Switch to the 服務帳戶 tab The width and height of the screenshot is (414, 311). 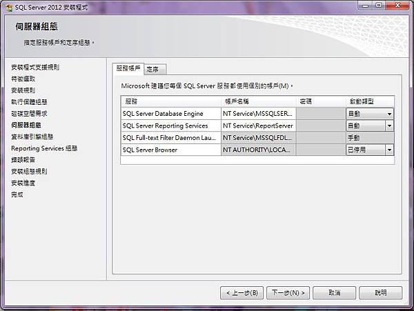[128, 68]
